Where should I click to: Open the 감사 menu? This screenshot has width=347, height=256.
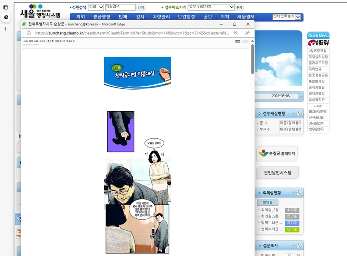pos(140,17)
